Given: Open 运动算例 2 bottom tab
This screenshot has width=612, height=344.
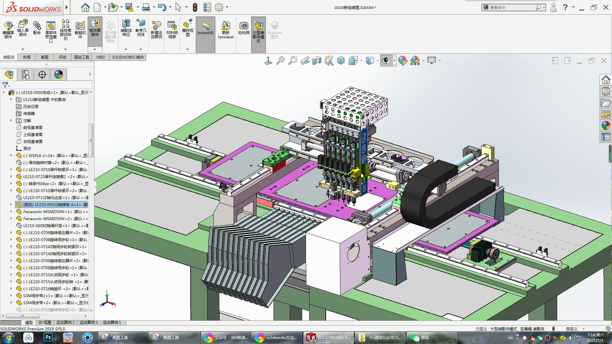Looking at the screenshot, I should 65,323.
